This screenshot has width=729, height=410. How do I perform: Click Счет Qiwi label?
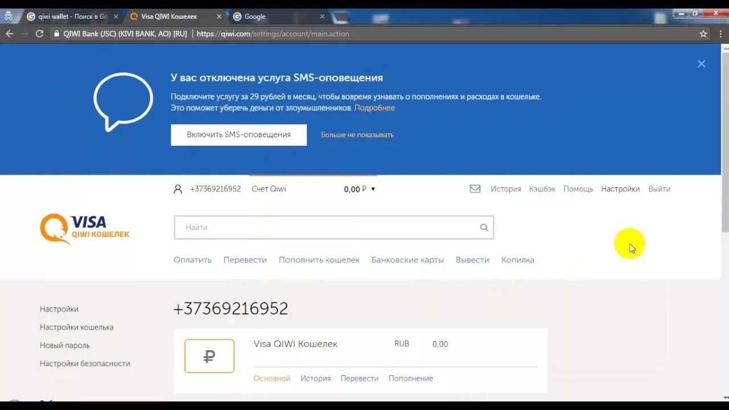269,189
